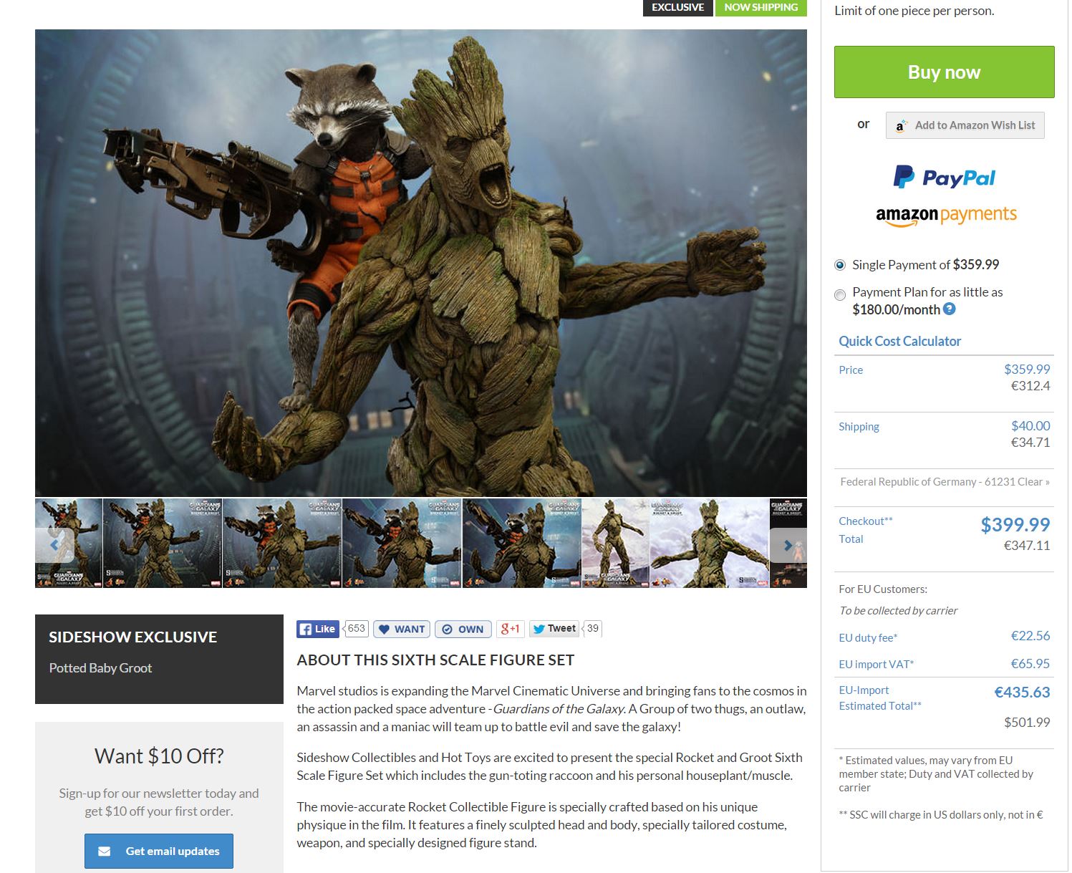This screenshot has width=1072, height=873.
Task: Click the main Rocket and Groot image
Action: 420,263
